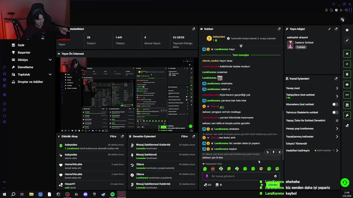Open Etkinlik Akışı Filtre dropdown

point(113,136)
